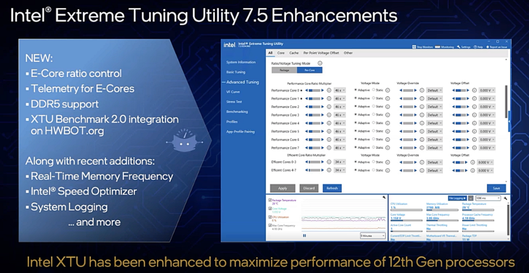Screen dimensions: 529x273
Task: Toggle CPU Utilization graph checkbox
Action: [x=270, y=217]
